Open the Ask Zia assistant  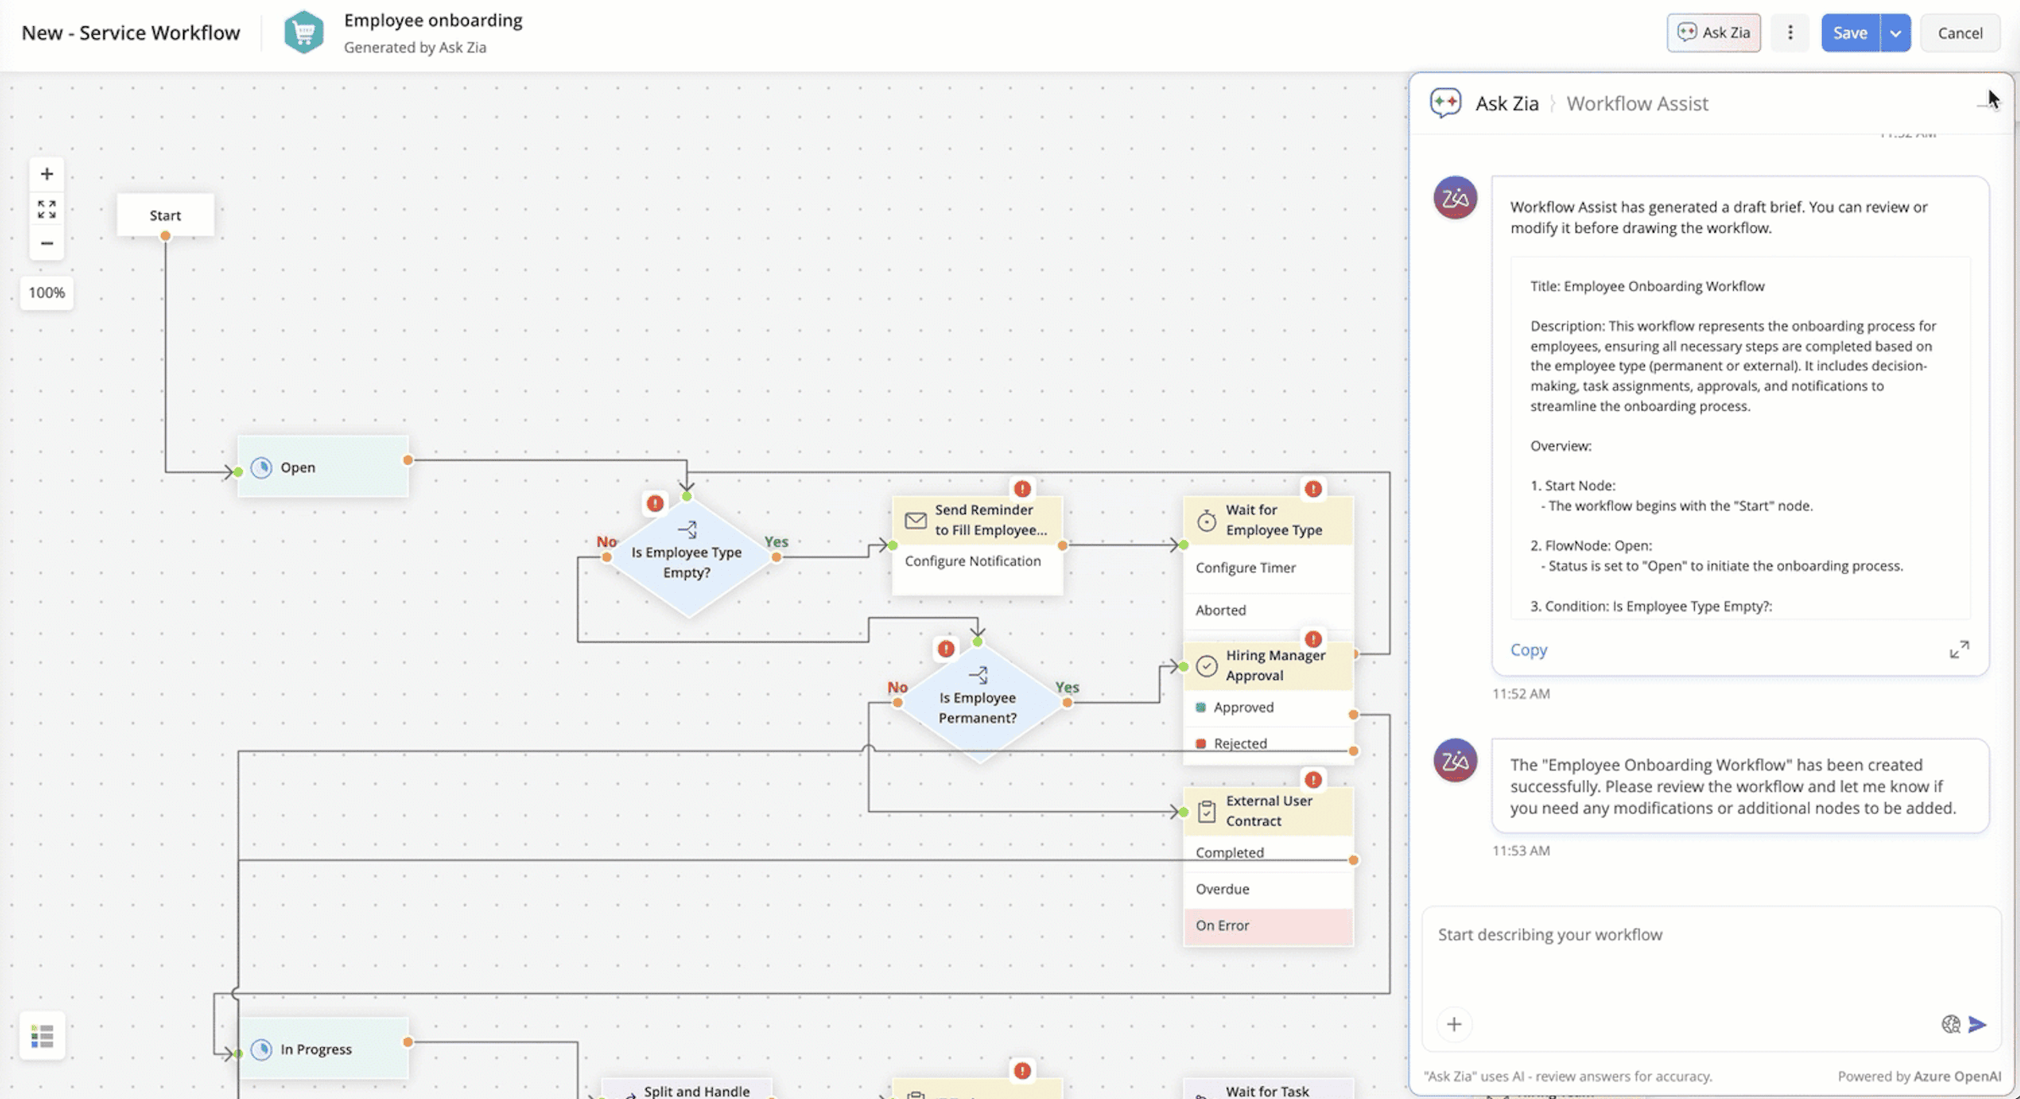pos(1714,32)
